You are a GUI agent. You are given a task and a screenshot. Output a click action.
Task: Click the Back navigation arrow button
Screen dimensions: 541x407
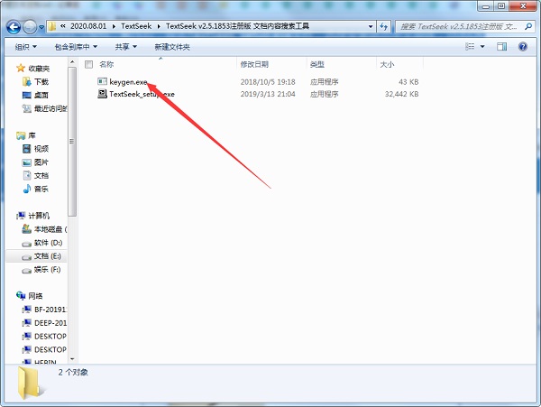click(x=14, y=26)
